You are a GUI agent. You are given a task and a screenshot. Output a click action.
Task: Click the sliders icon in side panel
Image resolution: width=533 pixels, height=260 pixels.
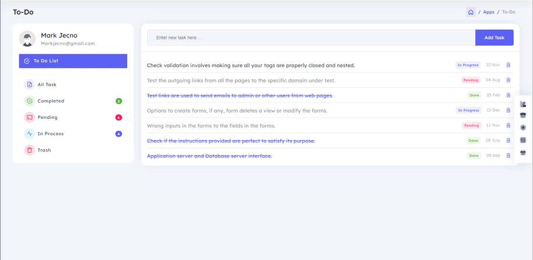523,140
